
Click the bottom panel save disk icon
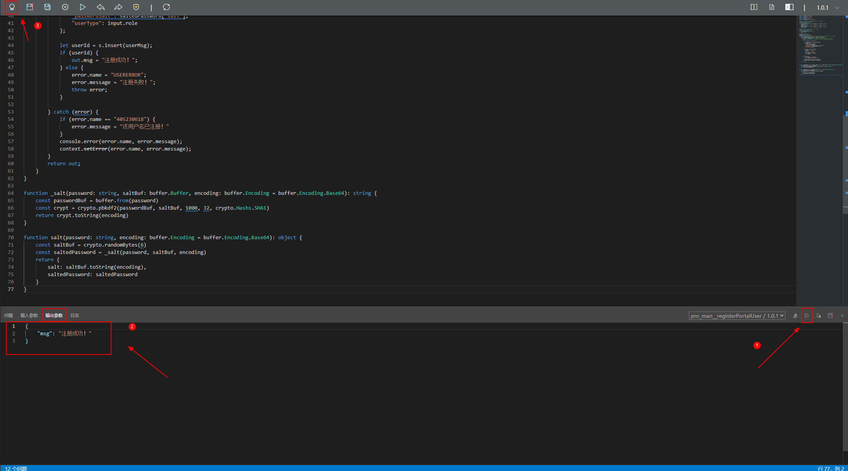click(x=830, y=315)
